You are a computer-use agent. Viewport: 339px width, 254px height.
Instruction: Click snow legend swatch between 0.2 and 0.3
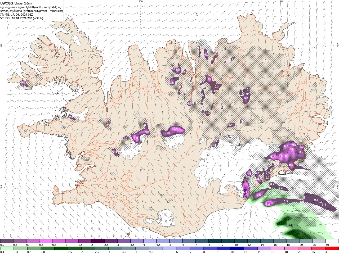[x=7, y=241]
